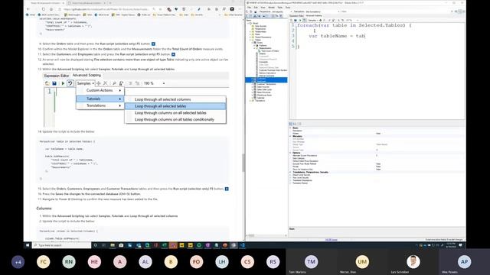
Task: Click highlighted 'Tutorials' menu entry in the webpage image
Action: coord(100,99)
